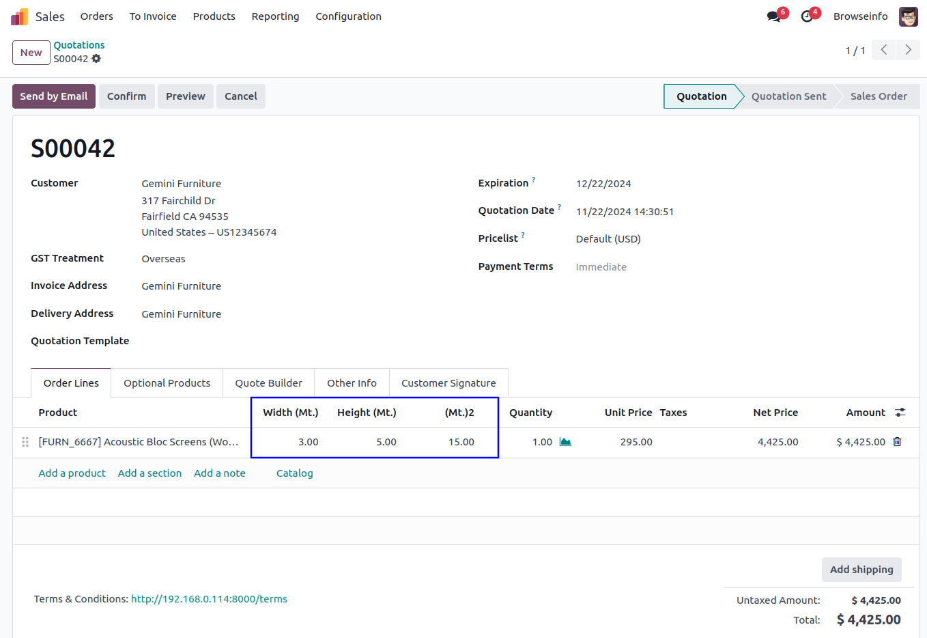The image size is (927, 638).
Task: Click the forecast chart icon next to quantity
Action: click(565, 442)
